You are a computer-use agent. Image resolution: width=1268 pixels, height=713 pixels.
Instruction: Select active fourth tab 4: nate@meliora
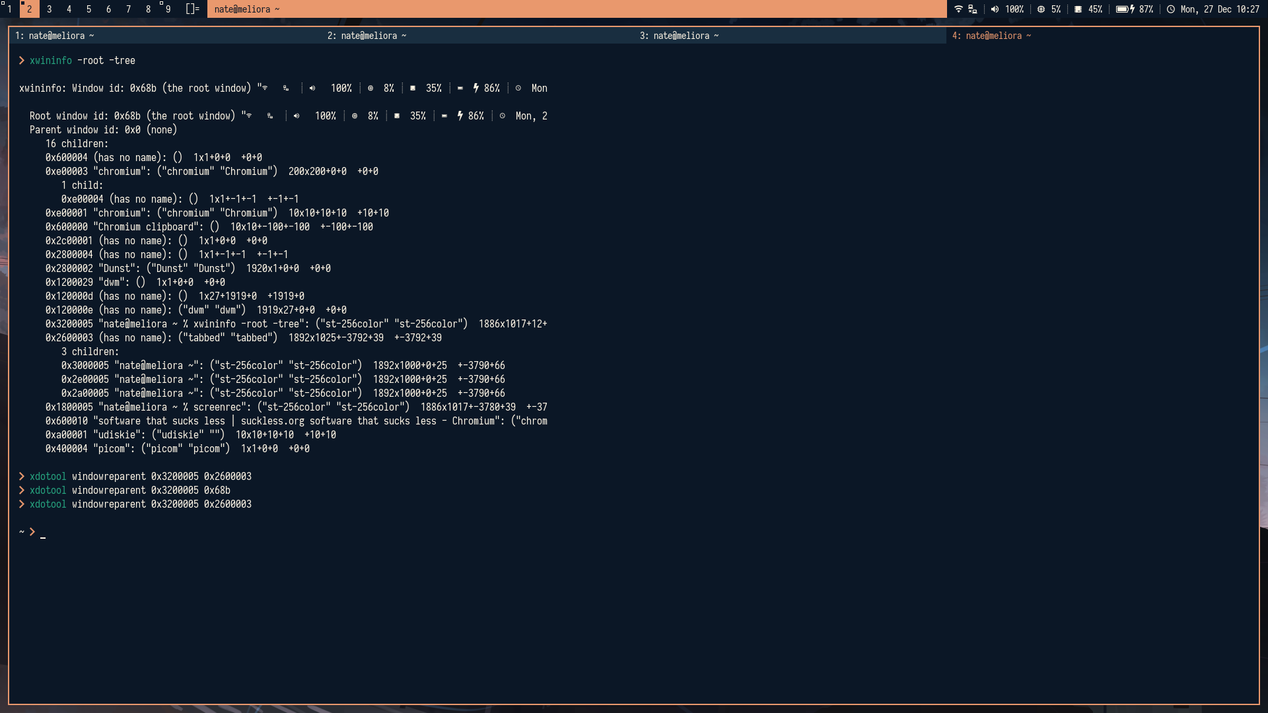click(991, 36)
